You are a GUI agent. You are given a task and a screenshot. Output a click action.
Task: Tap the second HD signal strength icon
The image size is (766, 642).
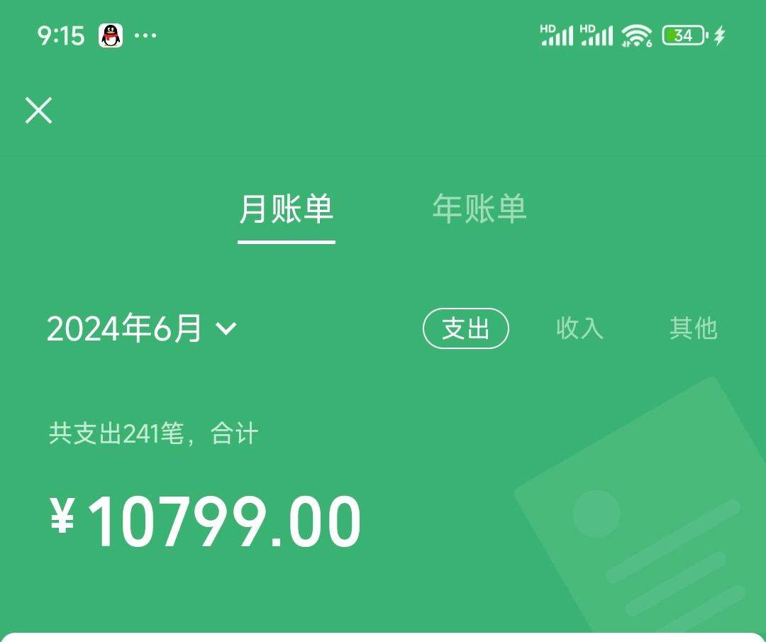[x=596, y=35]
